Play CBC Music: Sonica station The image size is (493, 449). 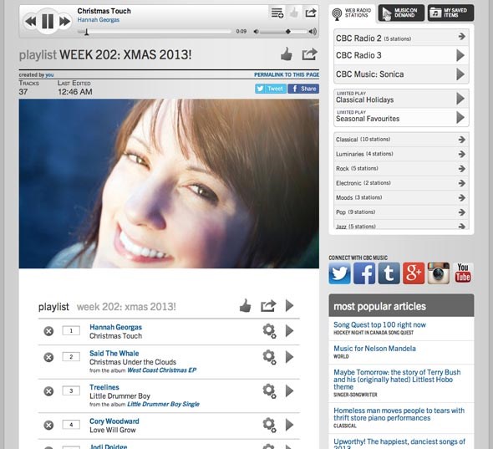tap(460, 74)
